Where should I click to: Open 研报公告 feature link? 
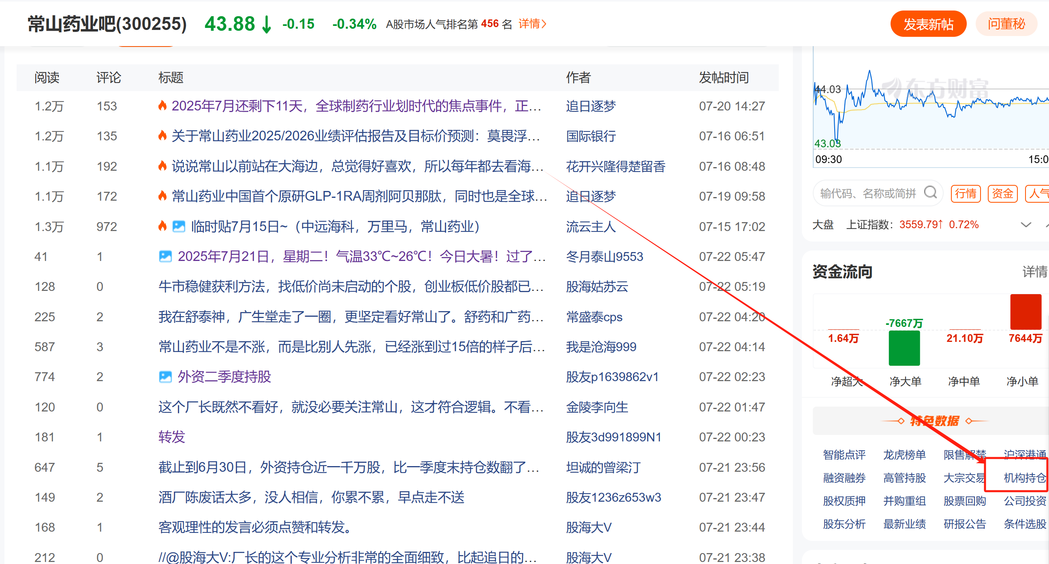point(964,524)
